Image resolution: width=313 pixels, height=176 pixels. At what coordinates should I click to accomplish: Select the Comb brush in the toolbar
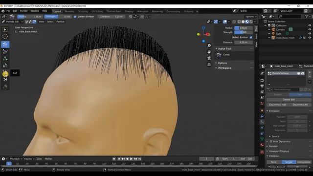5,44
